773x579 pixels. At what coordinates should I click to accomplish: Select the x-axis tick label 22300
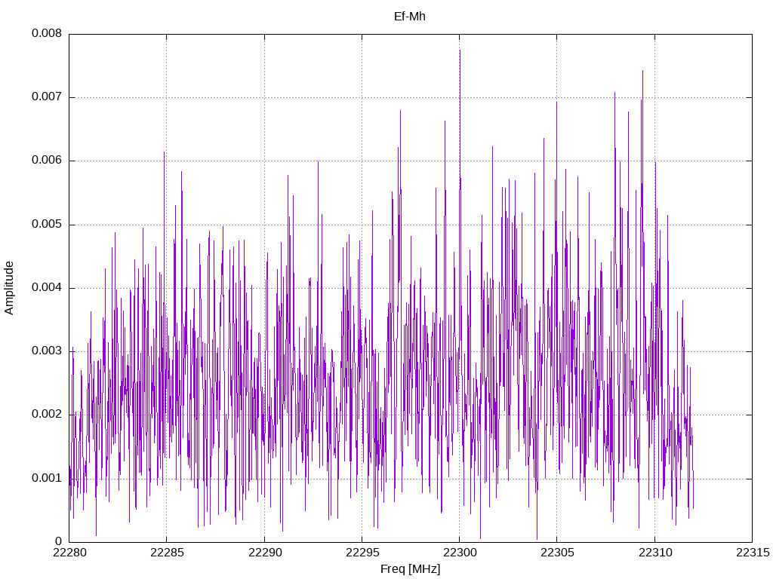[460, 553]
